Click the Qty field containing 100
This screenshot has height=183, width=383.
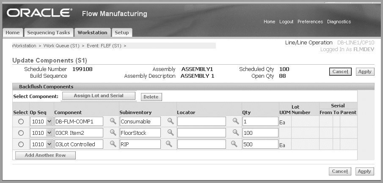click(260, 133)
